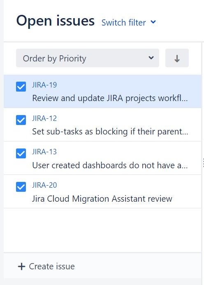Select 'User created dashboards do not have a...' summary

(110, 165)
